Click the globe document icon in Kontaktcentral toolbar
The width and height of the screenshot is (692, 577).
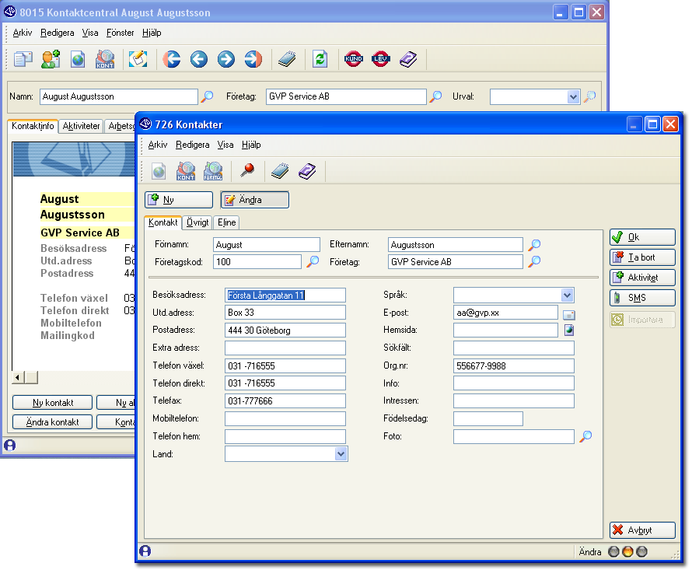coord(78,59)
